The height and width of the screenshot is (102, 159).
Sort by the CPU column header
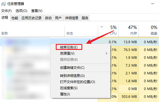pyautogui.click(x=108, y=31)
